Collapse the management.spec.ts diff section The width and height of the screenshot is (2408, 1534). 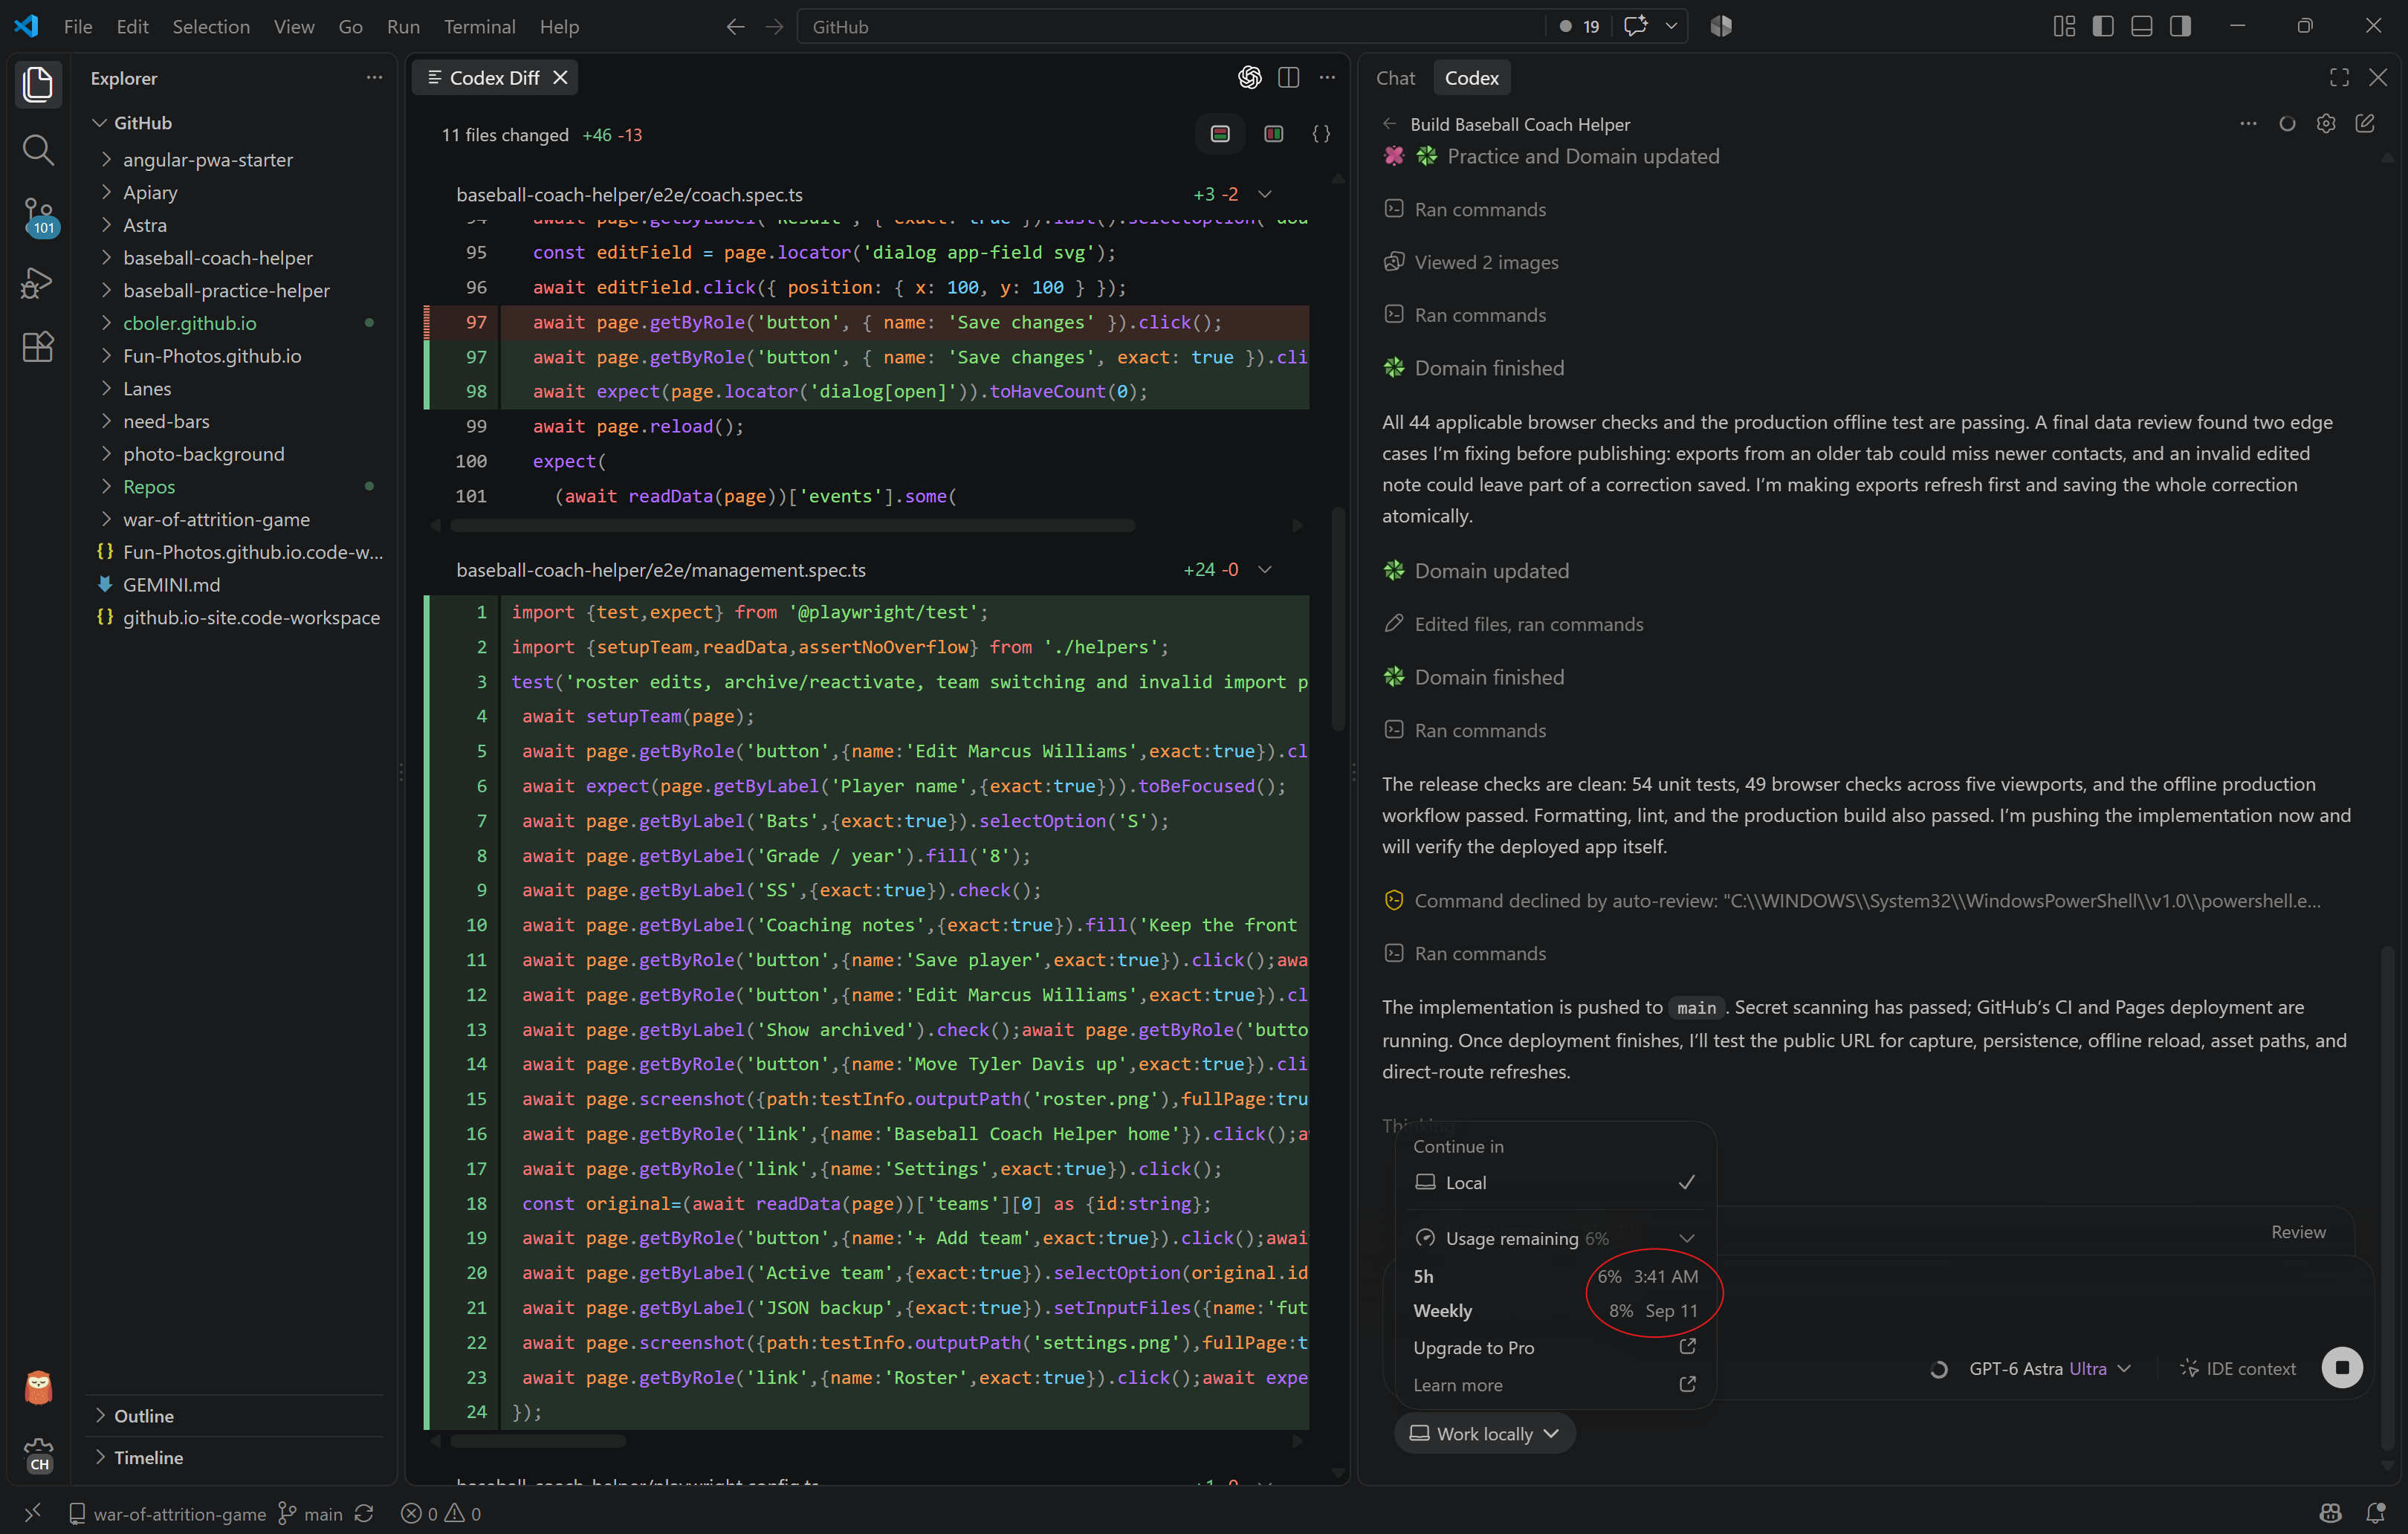click(x=1265, y=569)
